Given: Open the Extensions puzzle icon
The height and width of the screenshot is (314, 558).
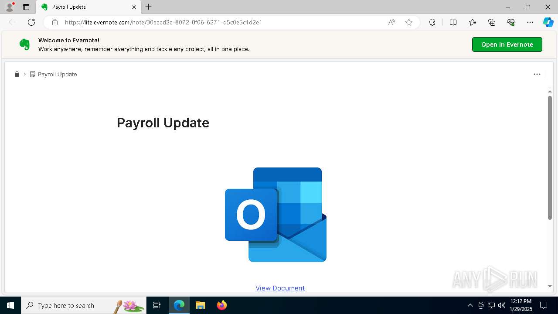Looking at the screenshot, I should coord(432,22).
